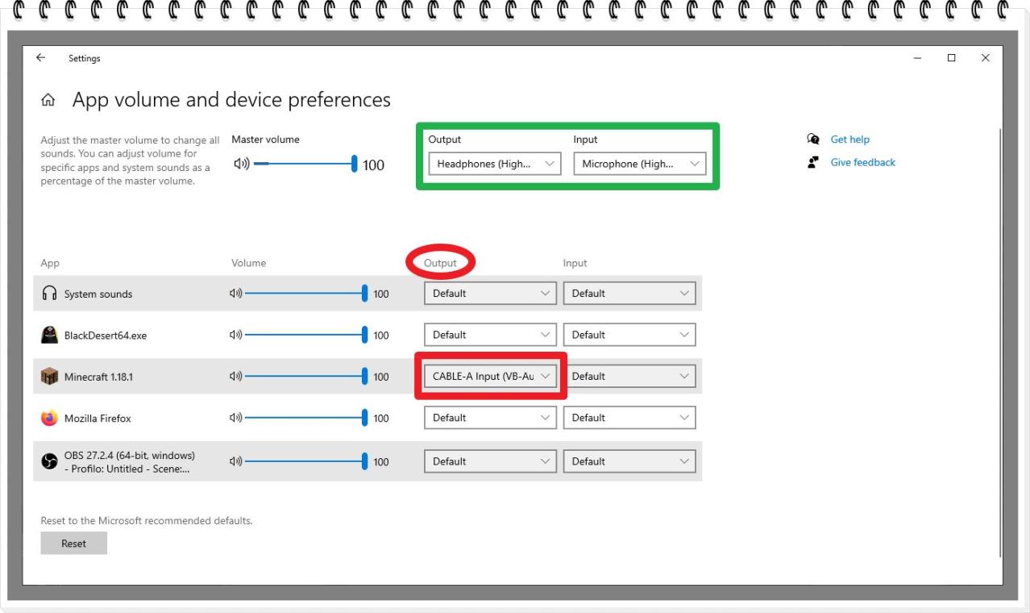Click the Home icon beside page title
1030x613 pixels.
(48, 101)
